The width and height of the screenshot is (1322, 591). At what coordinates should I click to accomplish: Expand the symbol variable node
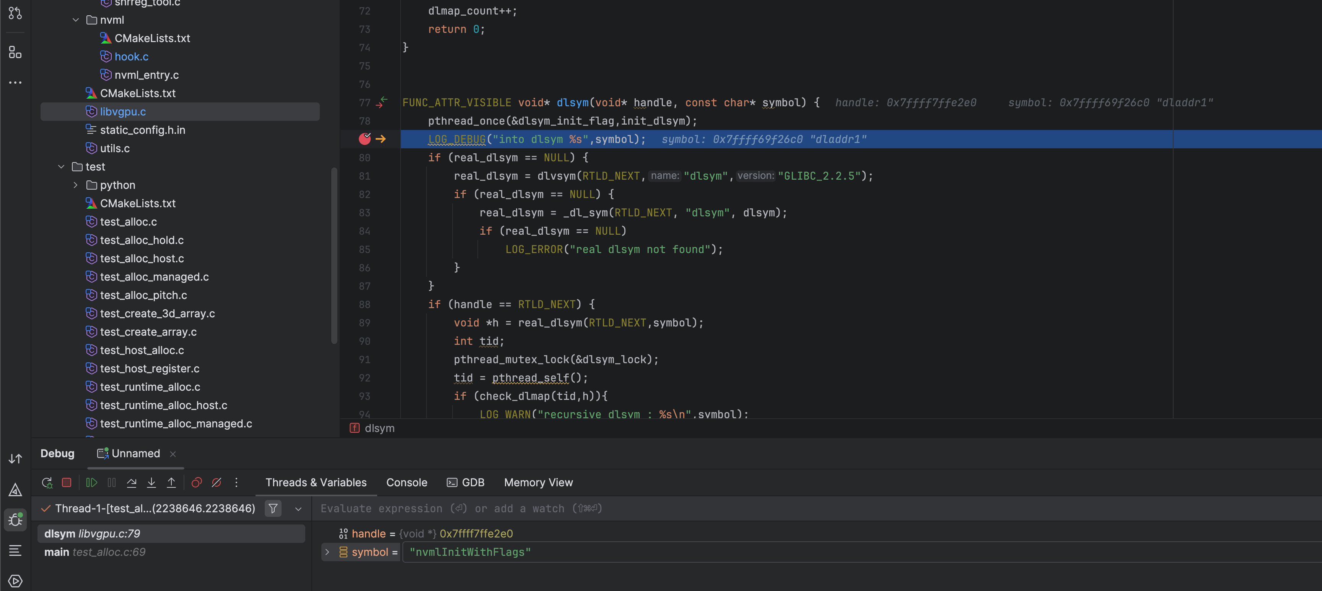pos(327,552)
